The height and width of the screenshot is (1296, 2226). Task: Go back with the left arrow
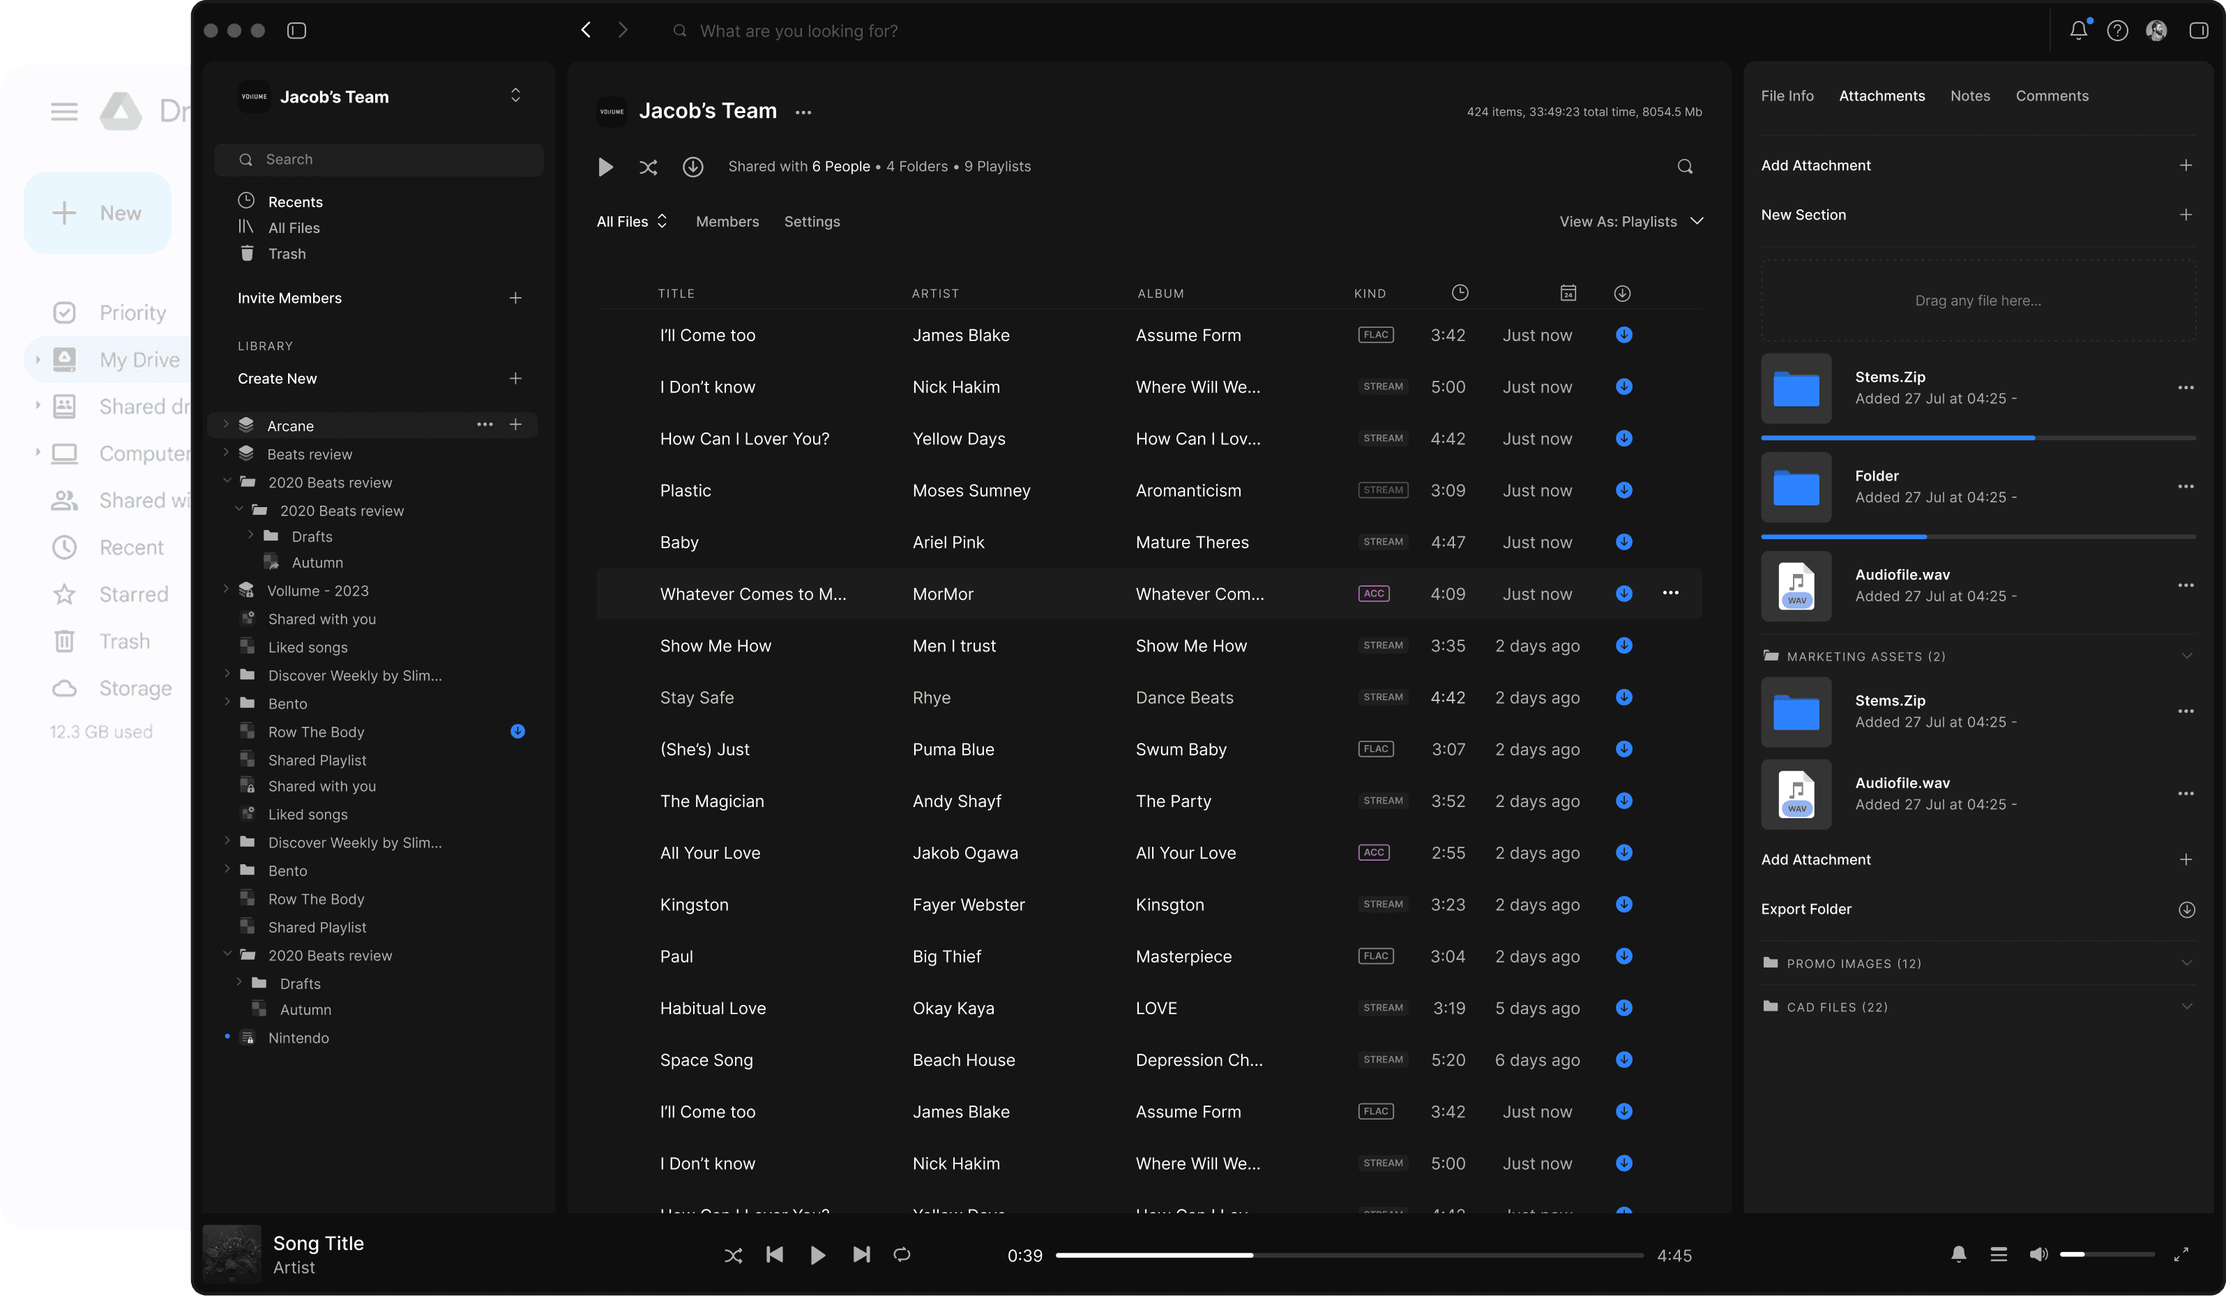pos(586,30)
